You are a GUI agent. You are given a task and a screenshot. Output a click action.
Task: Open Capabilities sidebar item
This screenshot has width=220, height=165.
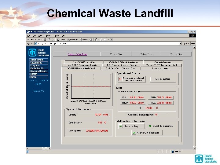coord(38,63)
